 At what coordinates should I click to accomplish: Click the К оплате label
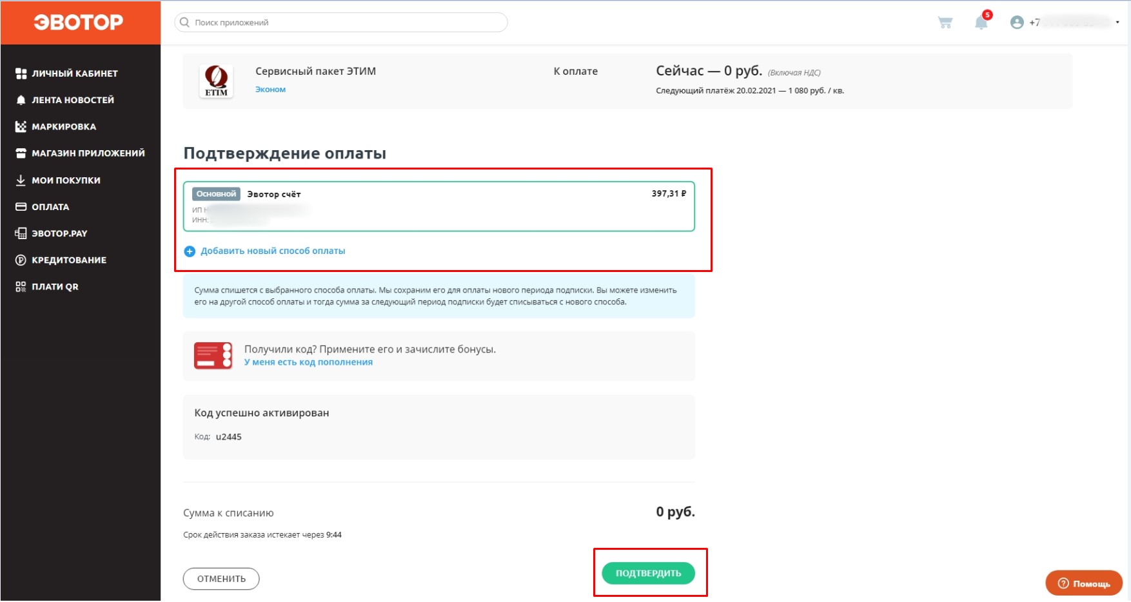pyautogui.click(x=575, y=72)
